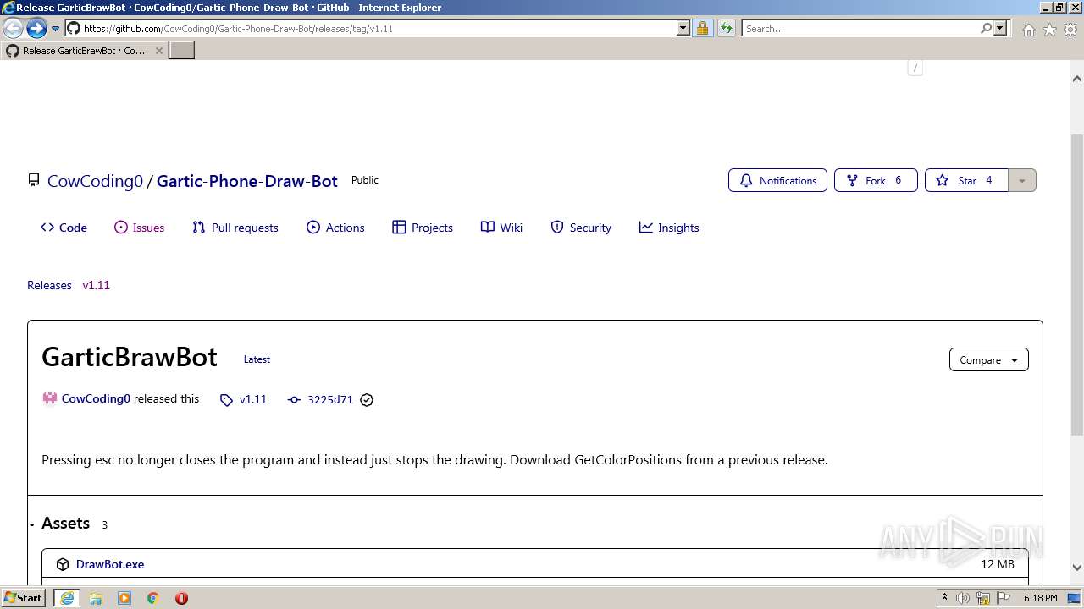Open media player taskbar icon
1084x609 pixels.
coord(124,598)
